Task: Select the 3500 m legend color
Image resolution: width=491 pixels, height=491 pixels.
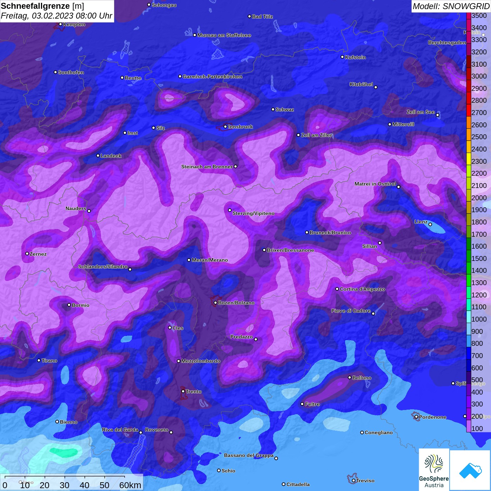Action: pyautogui.click(x=469, y=16)
